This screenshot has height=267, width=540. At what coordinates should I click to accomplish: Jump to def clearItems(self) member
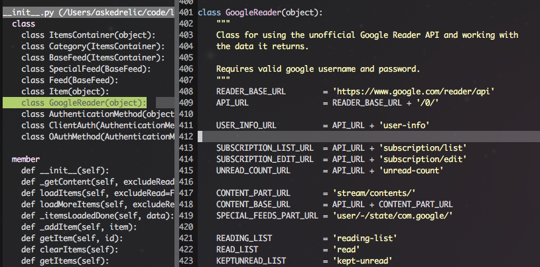(x=70, y=250)
